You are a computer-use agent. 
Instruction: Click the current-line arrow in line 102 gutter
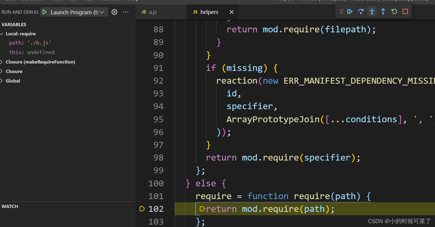point(142,209)
